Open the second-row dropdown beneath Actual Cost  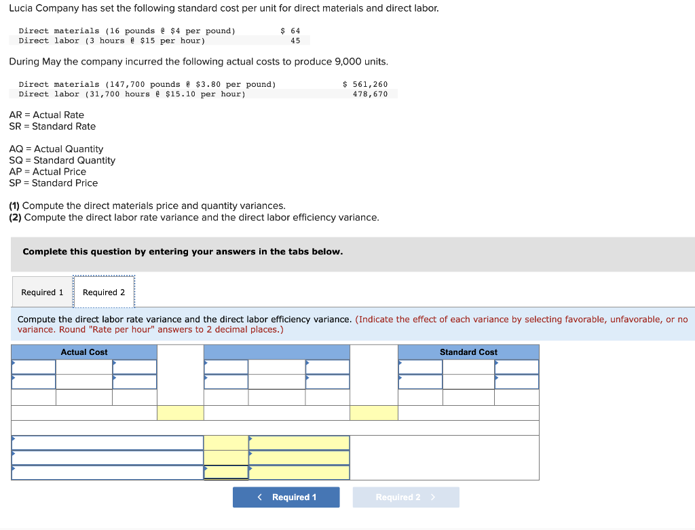[34, 381]
